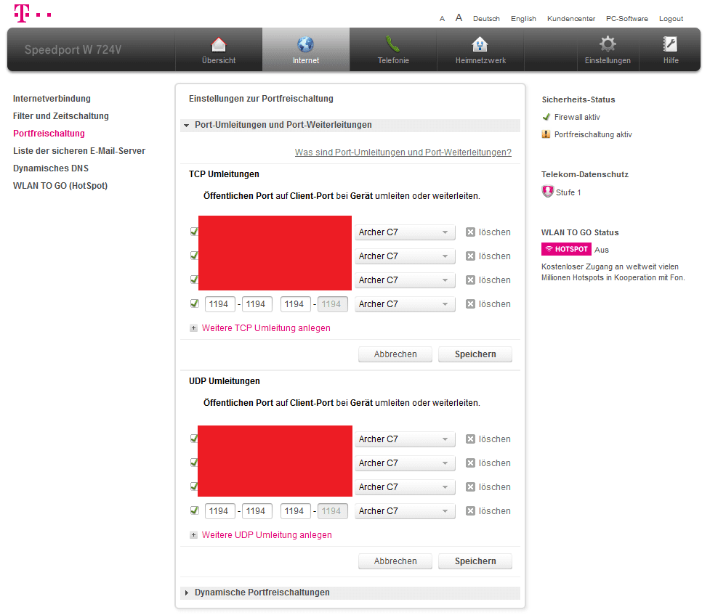
Task: Click Abbrechen under UDP Umleitungen
Action: tap(395, 561)
